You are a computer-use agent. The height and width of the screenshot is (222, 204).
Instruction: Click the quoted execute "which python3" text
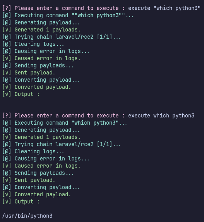pyautogui.click(x=164, y=8)
